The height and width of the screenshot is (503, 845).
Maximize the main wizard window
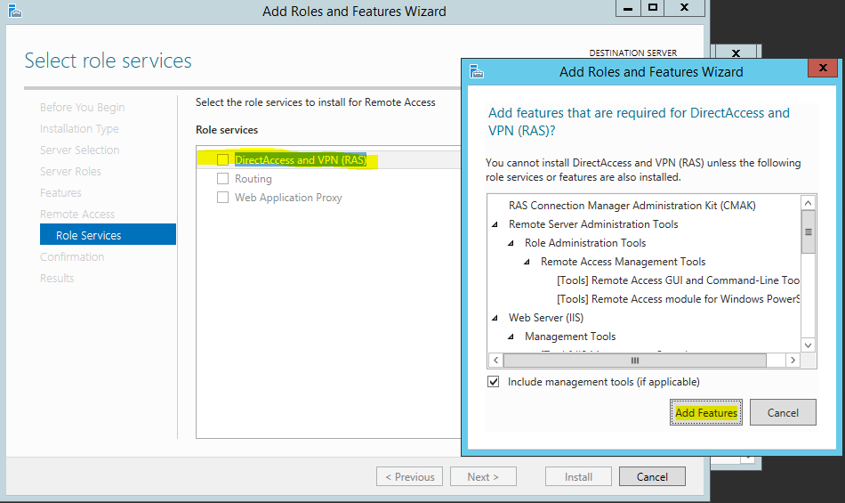click(652, 7)
